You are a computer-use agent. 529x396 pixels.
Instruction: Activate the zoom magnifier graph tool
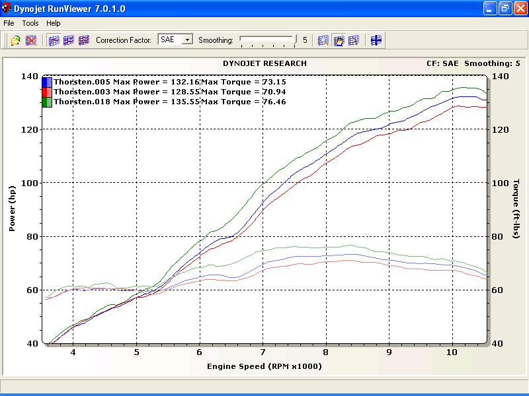323,40
